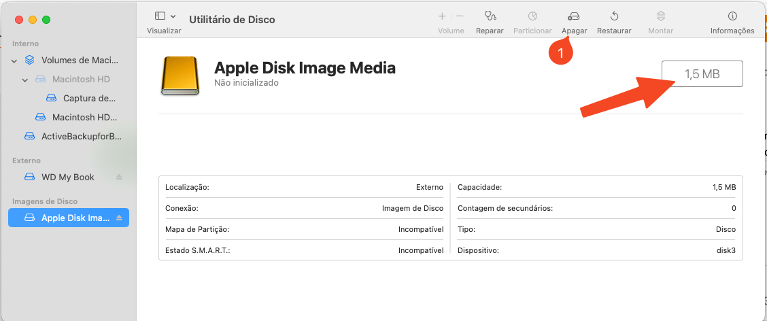Select WD My Book external disk
The height and width of the screenshot is (321, 767).
(67, 177)
